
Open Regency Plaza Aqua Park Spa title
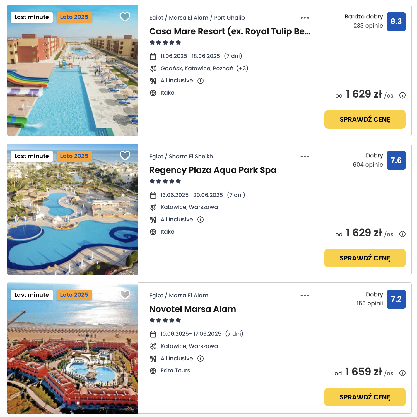[213, 170]
